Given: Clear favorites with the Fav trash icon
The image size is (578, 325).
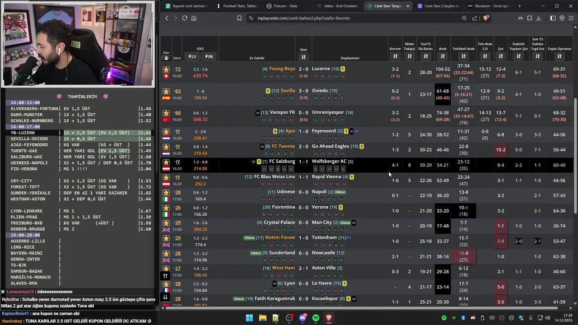Looking at the screenshot, I should (166, 58).
